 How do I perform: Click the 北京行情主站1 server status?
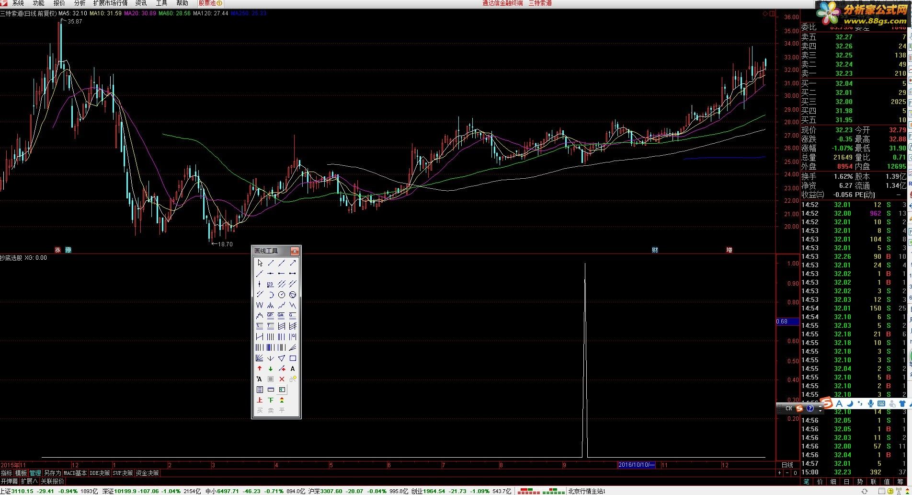[587, 491]
